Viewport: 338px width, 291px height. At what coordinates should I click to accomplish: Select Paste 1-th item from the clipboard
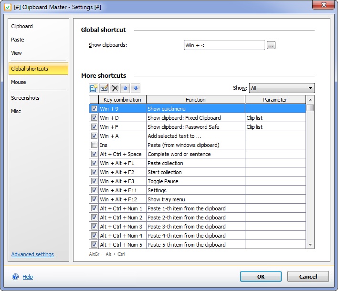[x=198, y=208]
